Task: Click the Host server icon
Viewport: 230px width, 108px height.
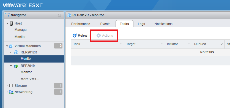Action: [12, 23]
